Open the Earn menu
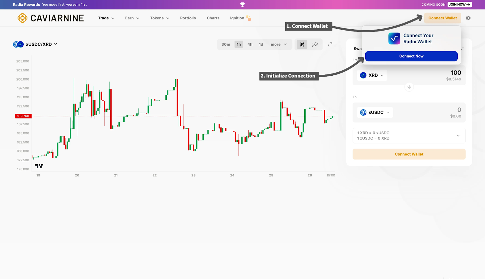This screenshot has width=485, height=279. [132, 18]
